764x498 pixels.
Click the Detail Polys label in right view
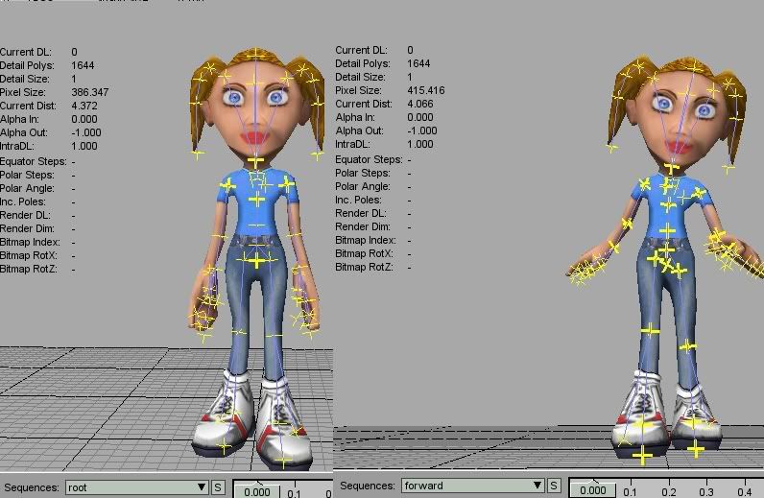(x=360, y=63)
